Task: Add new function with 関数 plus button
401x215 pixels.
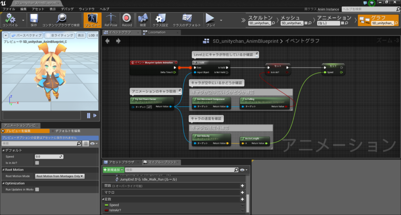Action: click(242, 186)
